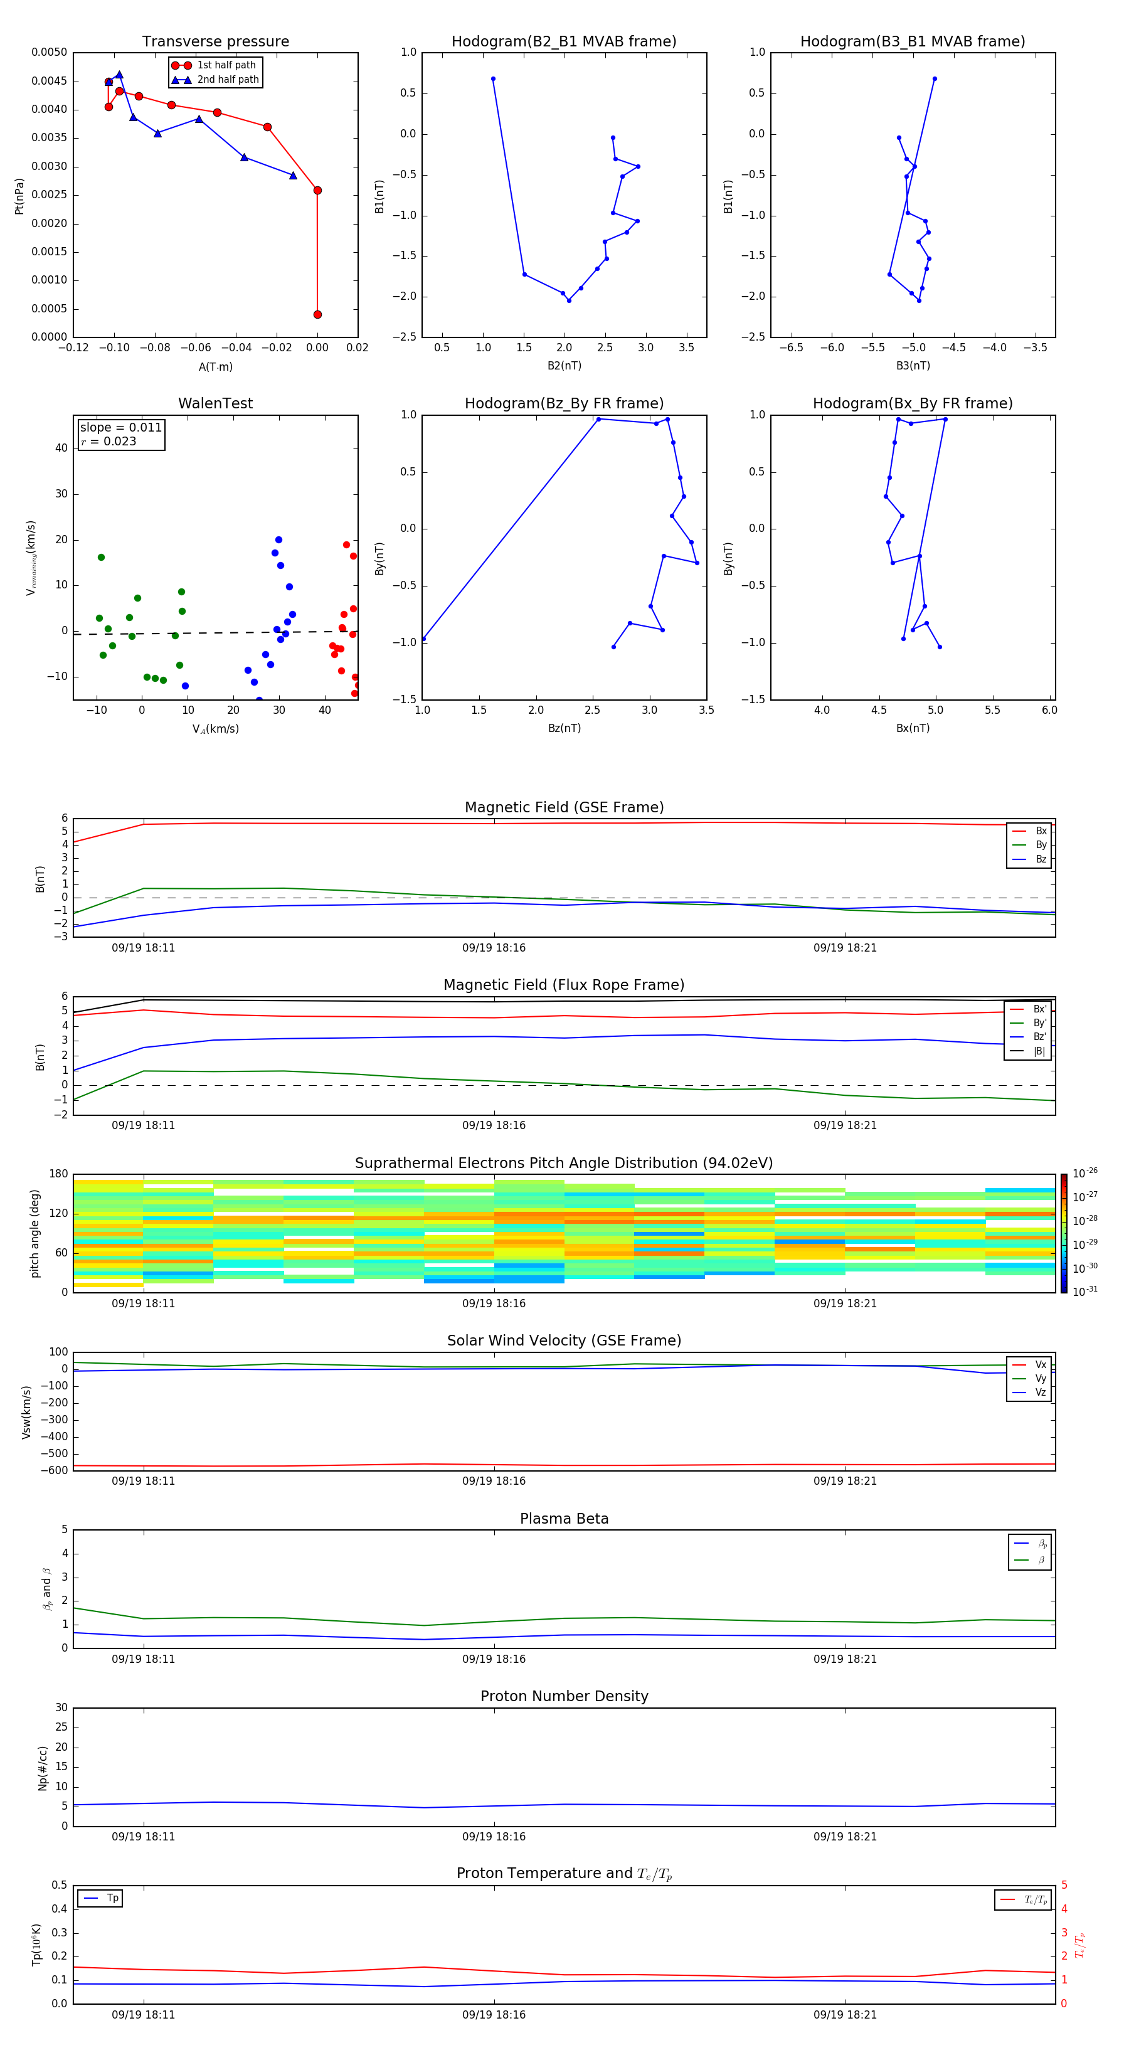
Task: Click the "Hodogram(B3_B1 MVAB frame)" title
Action: pos(913,42)
